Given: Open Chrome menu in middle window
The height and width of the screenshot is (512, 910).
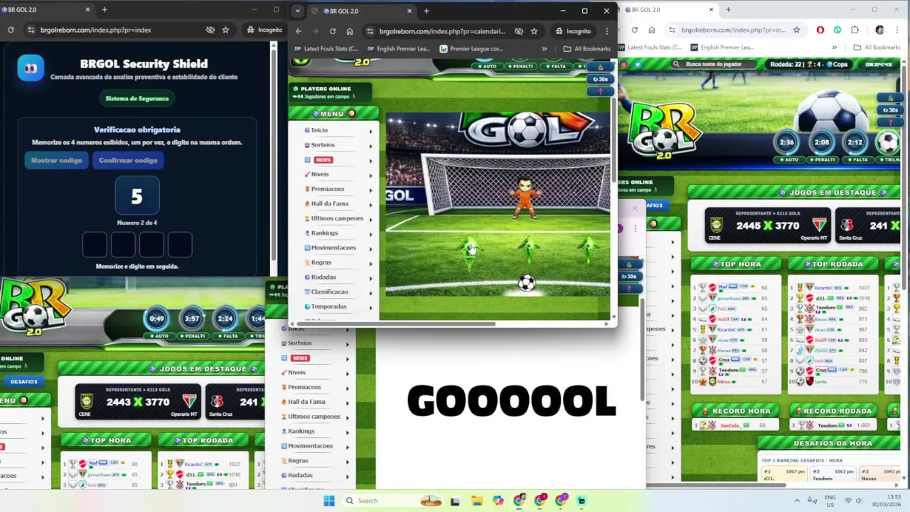Looking at the screenshot, I should 606,31.
